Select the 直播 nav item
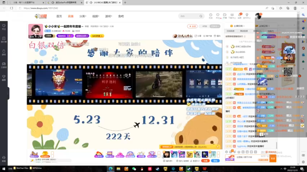Screen dimensions: 307x172 point(71,16)
